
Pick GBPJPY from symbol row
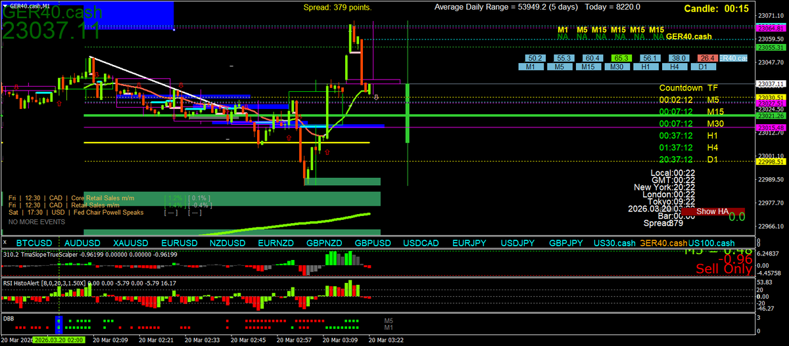[x=566, y=243]
